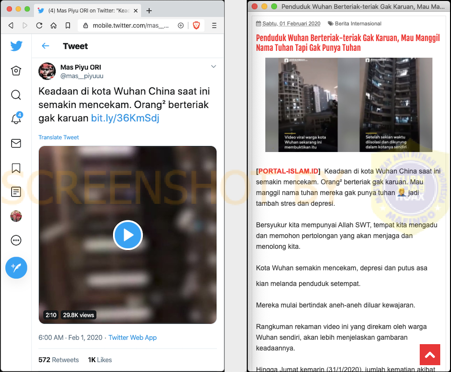Open Mas Piyu ORI profile picture

tap(47, 71)
